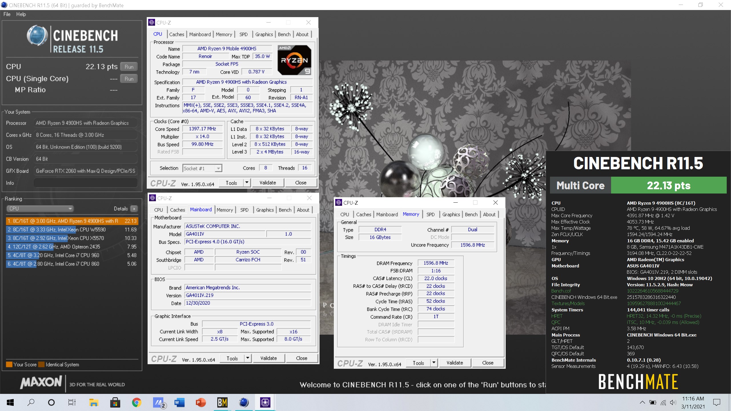Open Ranking CPU dropdown
Viewport: 731px width, 411px height.
pyautogui.click(x=40, y=209)
